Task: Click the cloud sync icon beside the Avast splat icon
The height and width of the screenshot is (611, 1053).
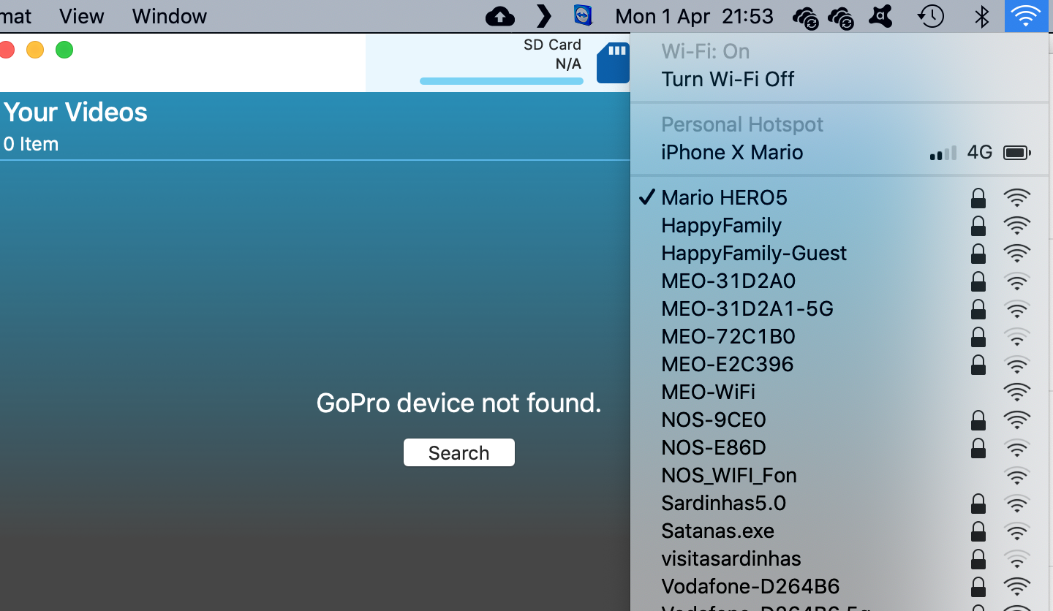Action: click(840, 17)
